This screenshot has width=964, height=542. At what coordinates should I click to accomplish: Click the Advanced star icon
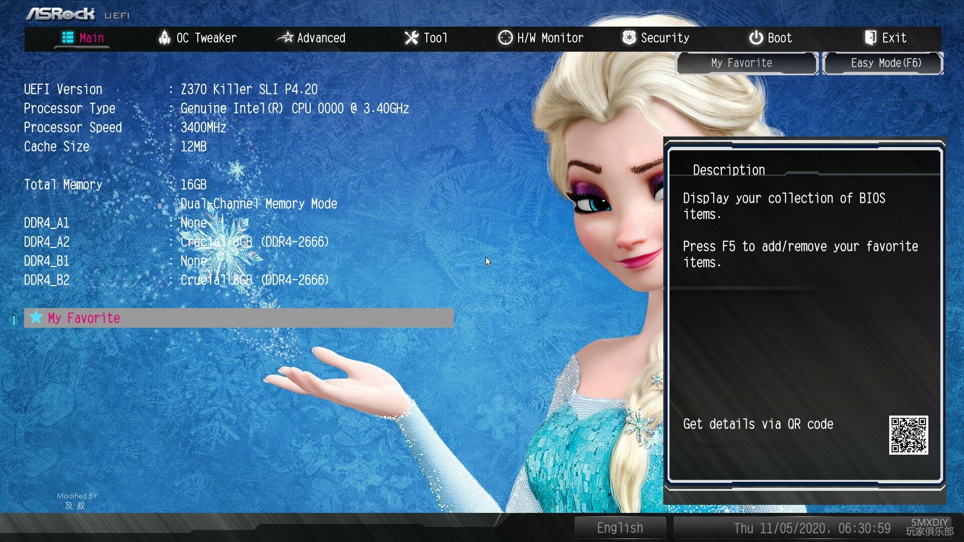pos(285,38)
